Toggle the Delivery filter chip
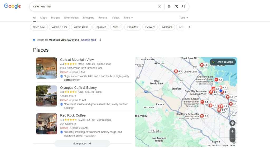The height and width of the screenshot is (152, 270). tap(150, 27)
